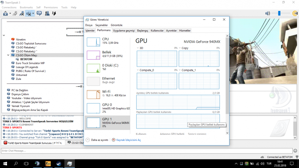Collapse the CS:GO Ölüm Maçı channel chevron
Screen dimensions: 299x168
pyautogui.click(x=8, y=55)
